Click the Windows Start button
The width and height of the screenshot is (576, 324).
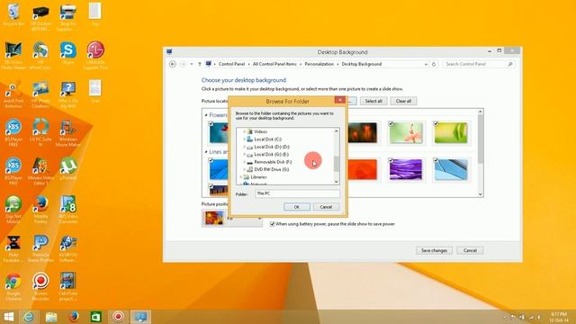click(x=9, y=317)
